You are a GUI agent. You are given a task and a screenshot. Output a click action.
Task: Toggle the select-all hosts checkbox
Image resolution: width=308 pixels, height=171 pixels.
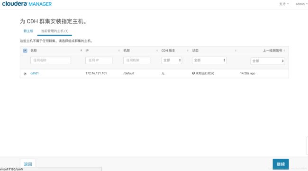point(25,51)
